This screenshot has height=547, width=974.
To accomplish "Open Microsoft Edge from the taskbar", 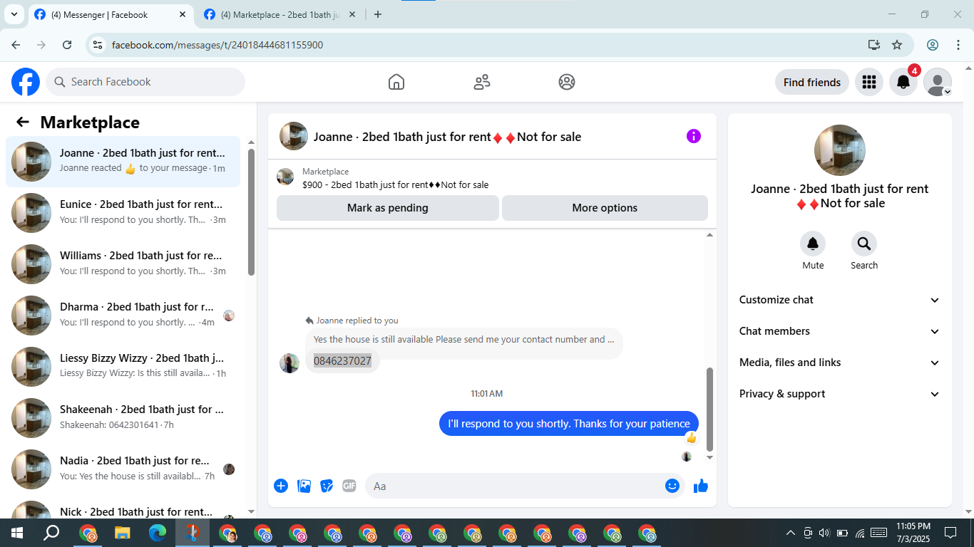I will tap(158, 533).
